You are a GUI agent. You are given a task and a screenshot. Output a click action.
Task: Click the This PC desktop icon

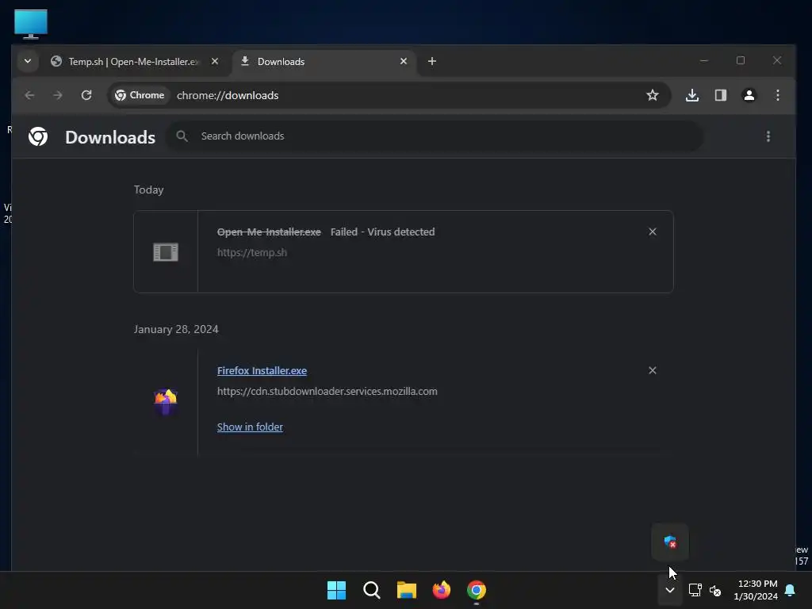tap(31, 24)
